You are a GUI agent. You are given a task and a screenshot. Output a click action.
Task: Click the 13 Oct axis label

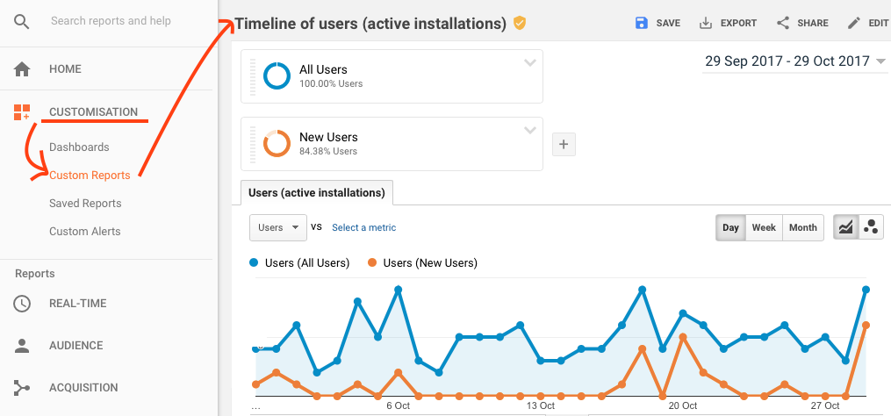(x=541, y=405)
